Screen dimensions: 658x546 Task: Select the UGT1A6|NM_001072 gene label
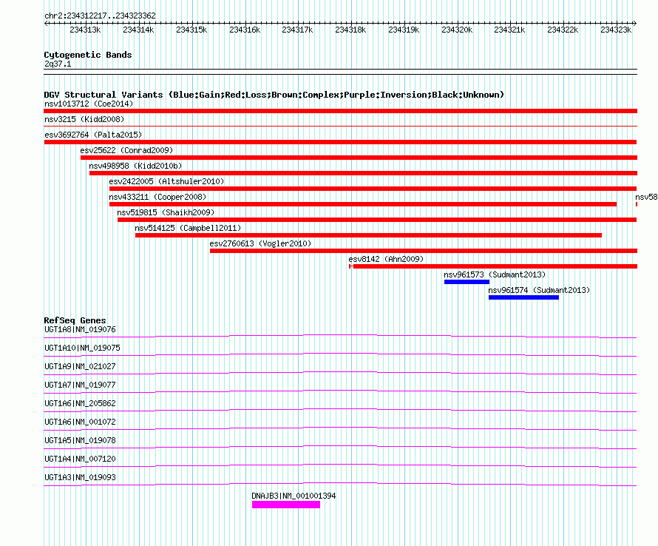pos(80,422)
